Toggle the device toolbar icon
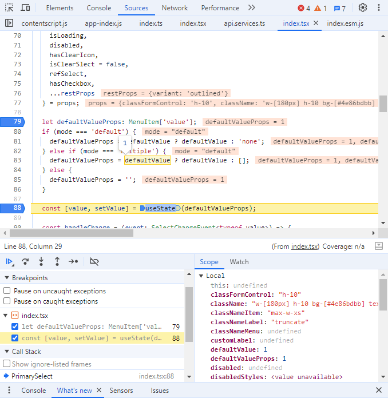This screenshot has height=398, width=388. tap(25, 8)
